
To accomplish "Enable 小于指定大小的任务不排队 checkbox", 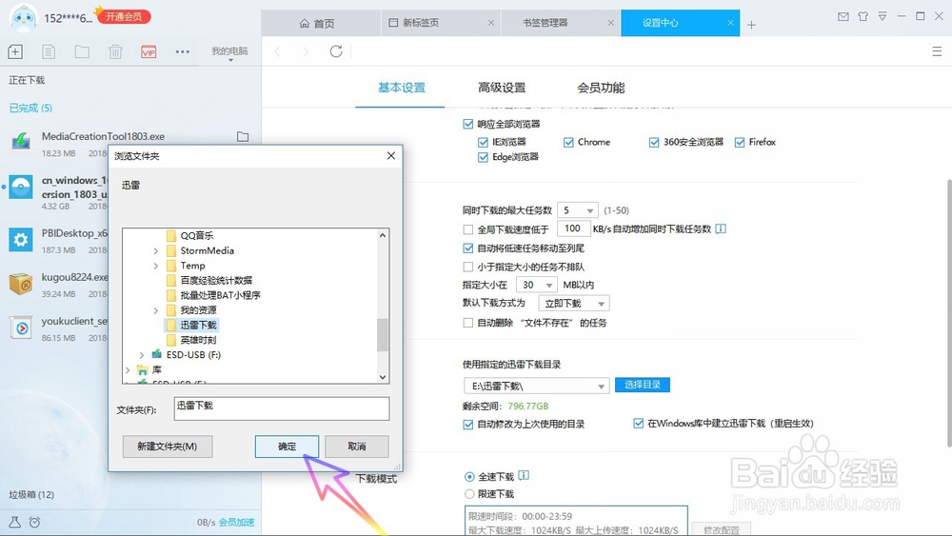I will 468,267.
